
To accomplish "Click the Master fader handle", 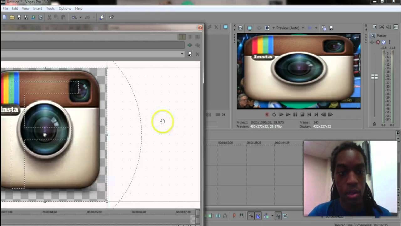I will (x=374, y=77).
